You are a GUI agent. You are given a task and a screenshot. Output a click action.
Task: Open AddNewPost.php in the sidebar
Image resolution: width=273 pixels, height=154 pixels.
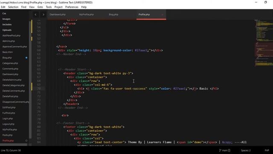[12, 36]
